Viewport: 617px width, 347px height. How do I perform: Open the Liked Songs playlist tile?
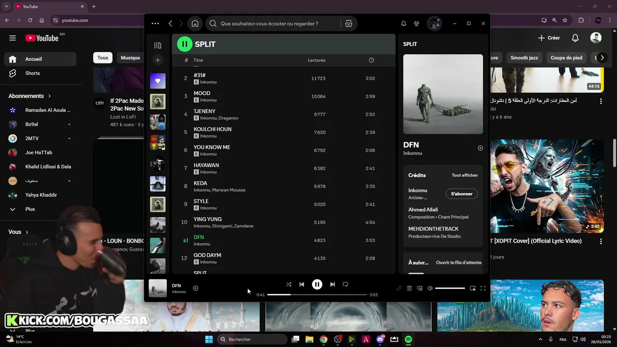click(158, 81)
